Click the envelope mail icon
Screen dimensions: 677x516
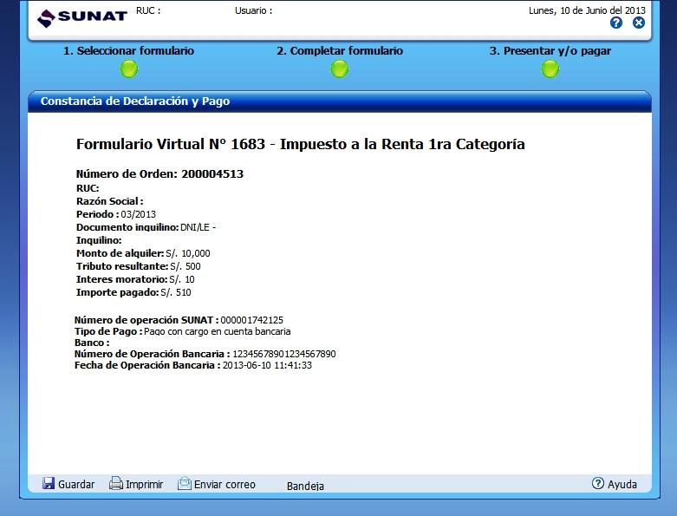[185, 483]
